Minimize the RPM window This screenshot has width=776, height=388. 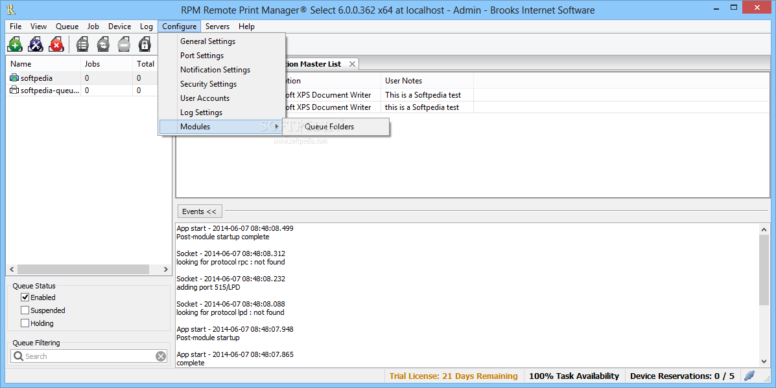pyautogui.click(x=716, y=8)
